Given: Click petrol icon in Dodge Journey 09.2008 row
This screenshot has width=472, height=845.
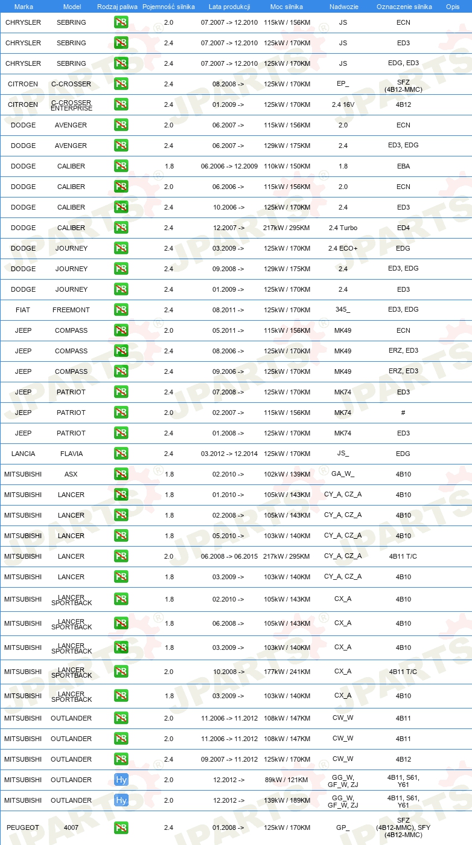Looking at the screenshot, I should [121, 269].
